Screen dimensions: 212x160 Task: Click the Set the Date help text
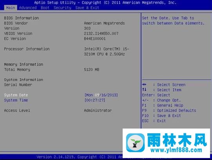pos(173,20)
